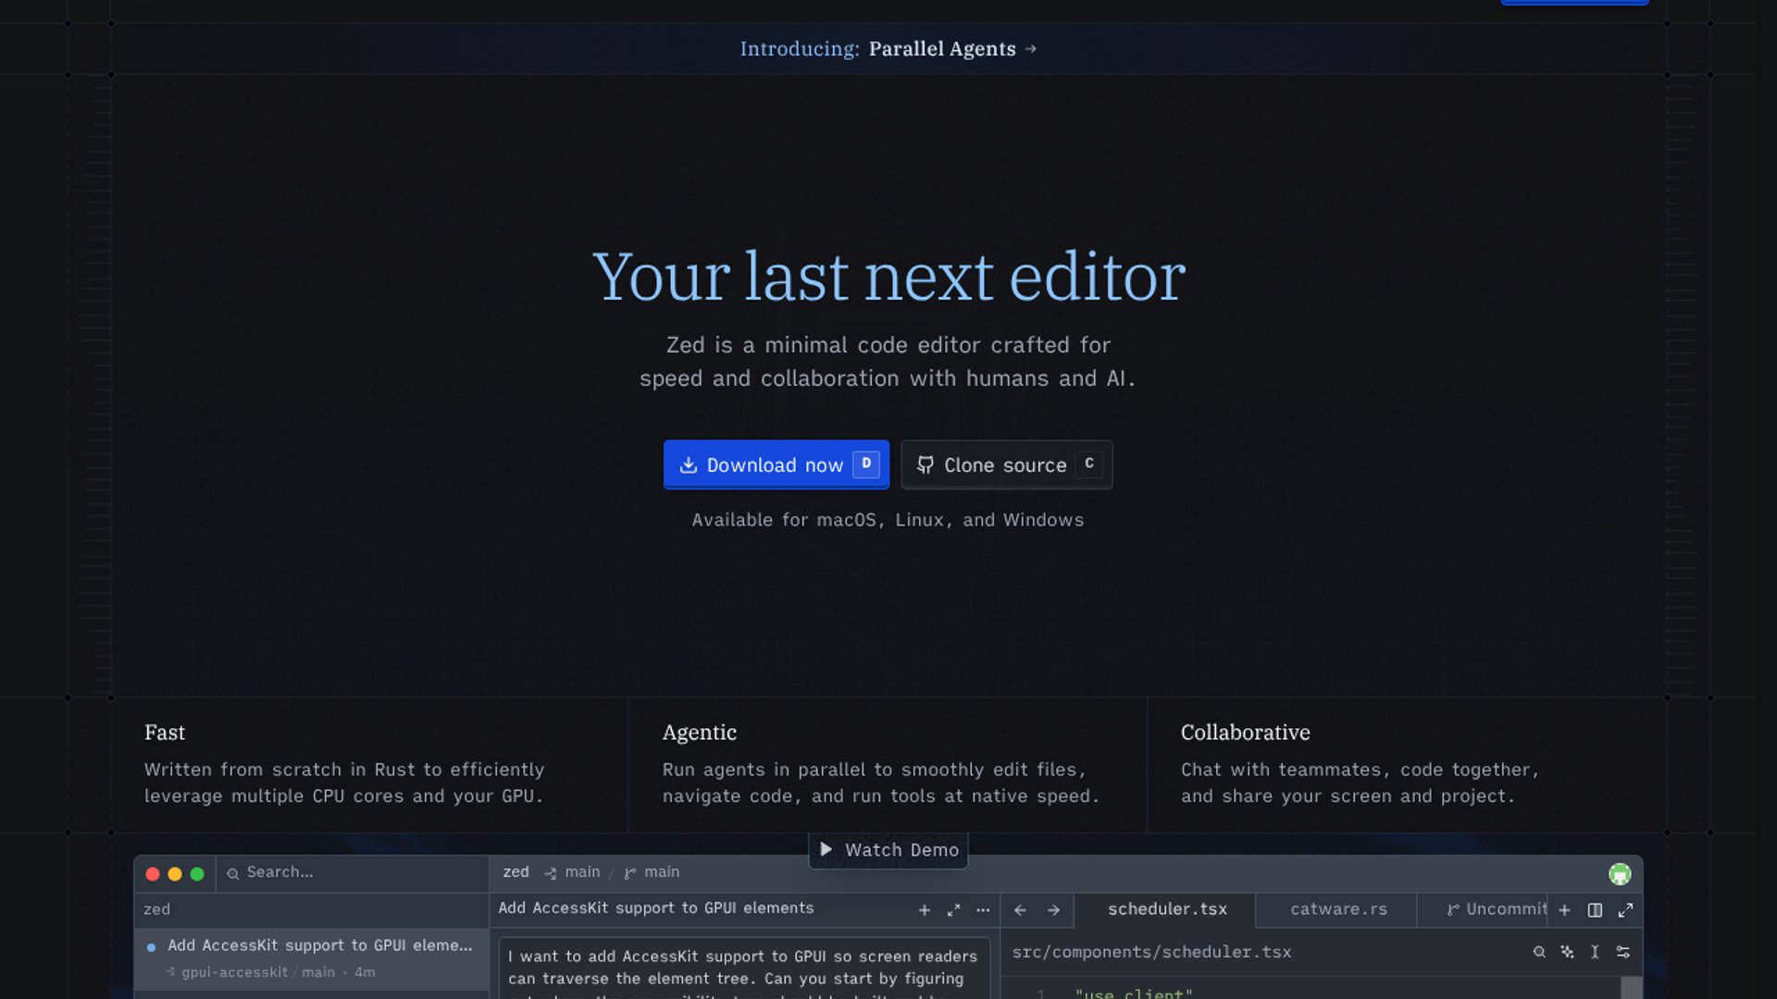Play the Watch Demo video
Viewport: 1777px width, 999px height.
888,850
